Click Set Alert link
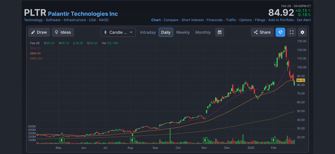The height and width of the screenshot is (154, 335). [x=304, y=20]
